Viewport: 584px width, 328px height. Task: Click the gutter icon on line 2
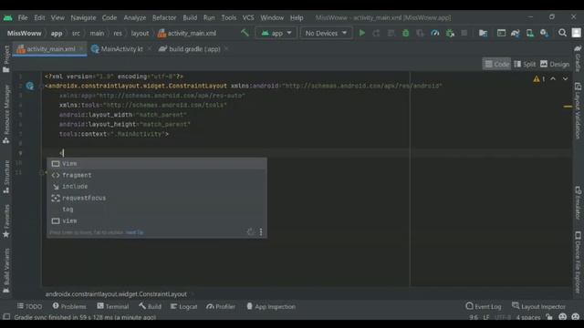coord(30,86)
